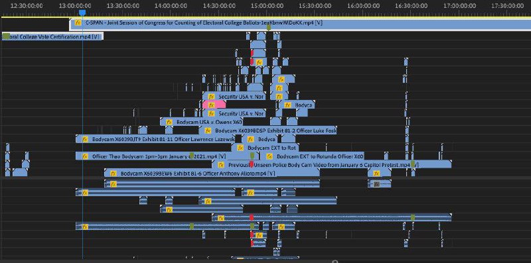Image resolution: width=531 pixels, height=263 pixels.
Task: Click the fx badge on the Luke Fosk clip's audio track
Action: [x=208, y=201]
